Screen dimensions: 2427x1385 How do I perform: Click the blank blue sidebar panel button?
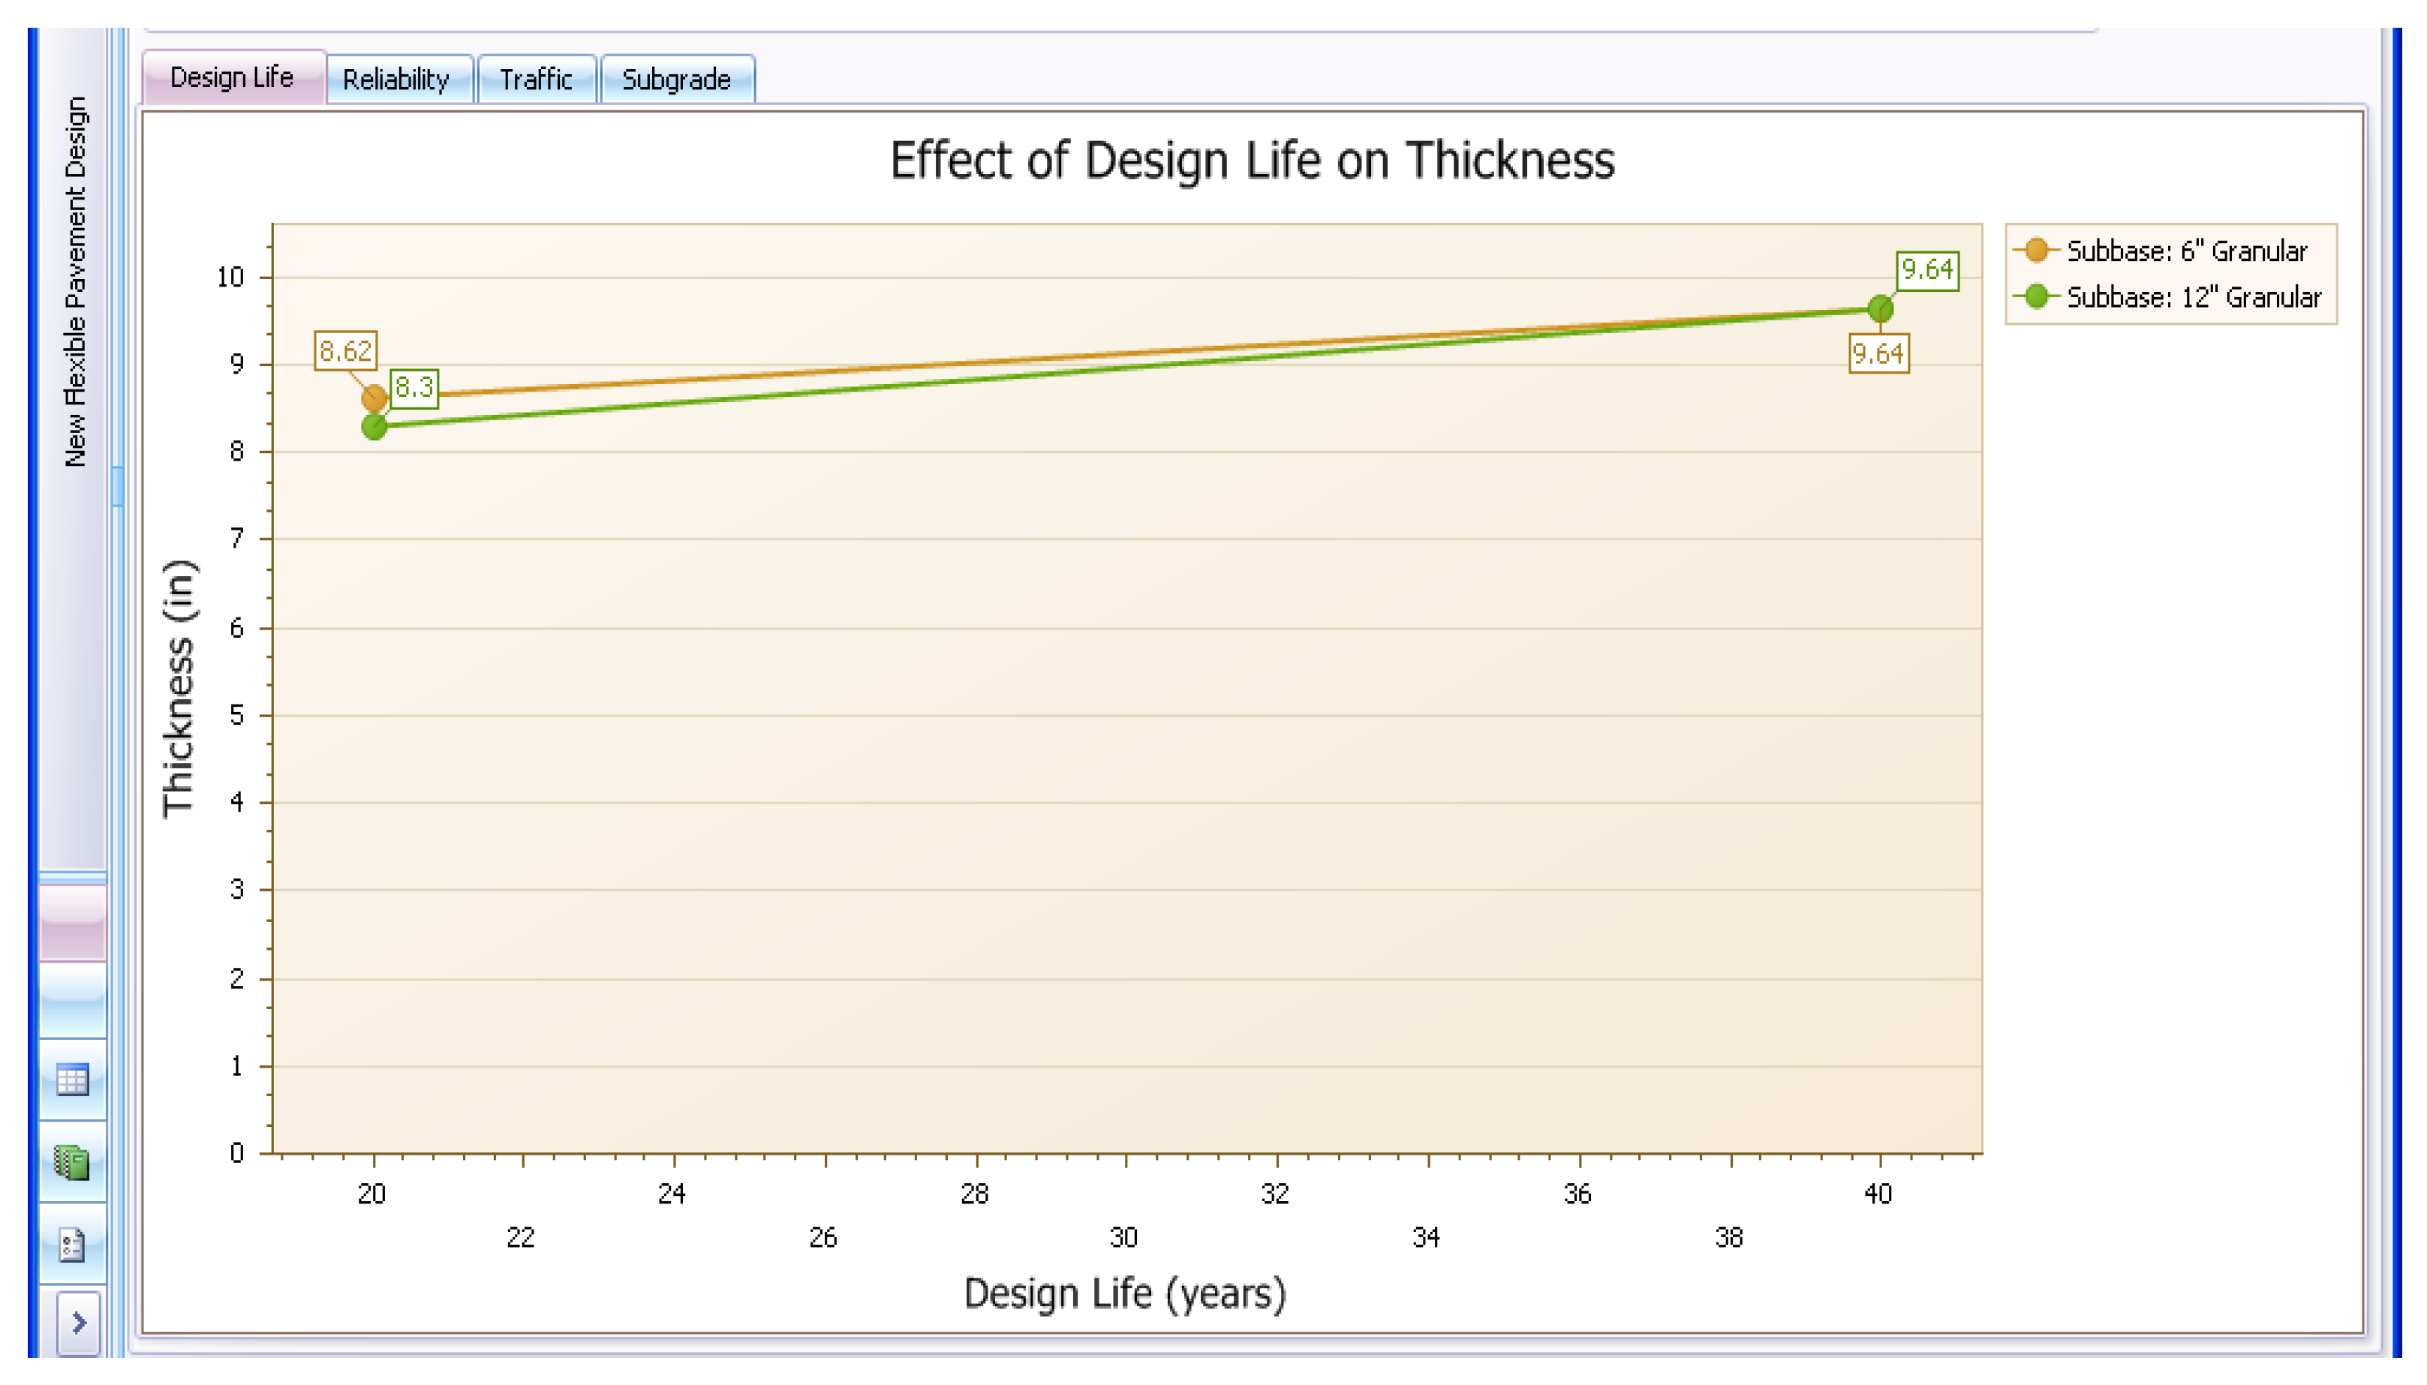click(72, 1000)
